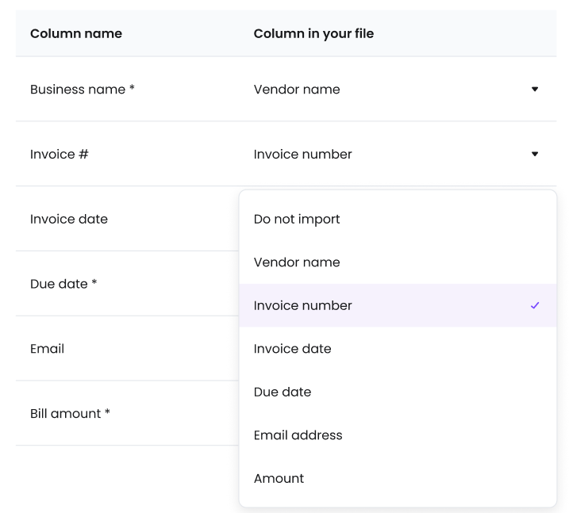Click the 'Invoice date' row label on left
Viewport: 569px width, 513px height.
click(x=69, y=219)
